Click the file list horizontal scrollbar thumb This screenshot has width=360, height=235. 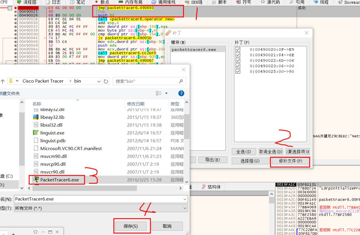coord(85,188)
